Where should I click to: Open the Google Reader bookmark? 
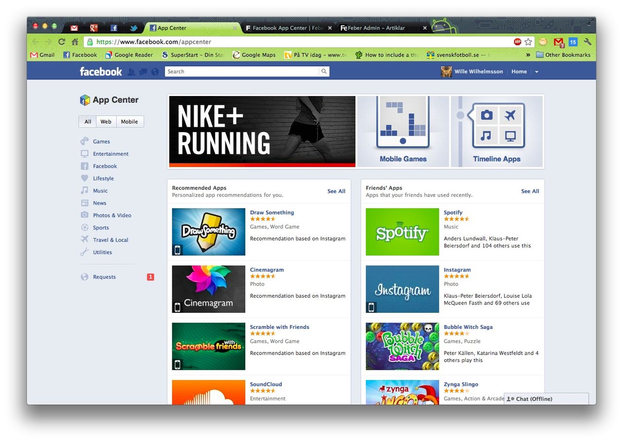[129, 55]
